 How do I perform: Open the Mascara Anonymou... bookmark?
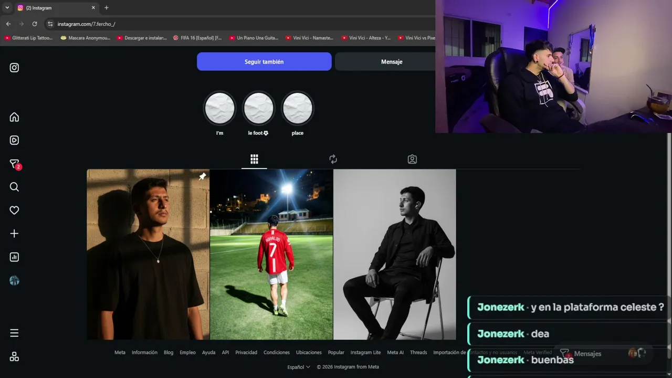[85, 38]
